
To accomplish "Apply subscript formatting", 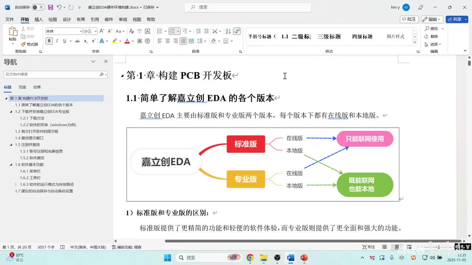I will point(86,41).
